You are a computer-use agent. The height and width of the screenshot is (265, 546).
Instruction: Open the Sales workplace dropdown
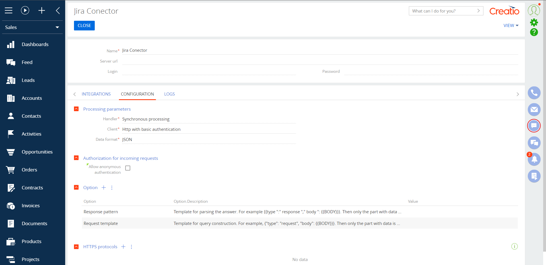coord(32,27)
